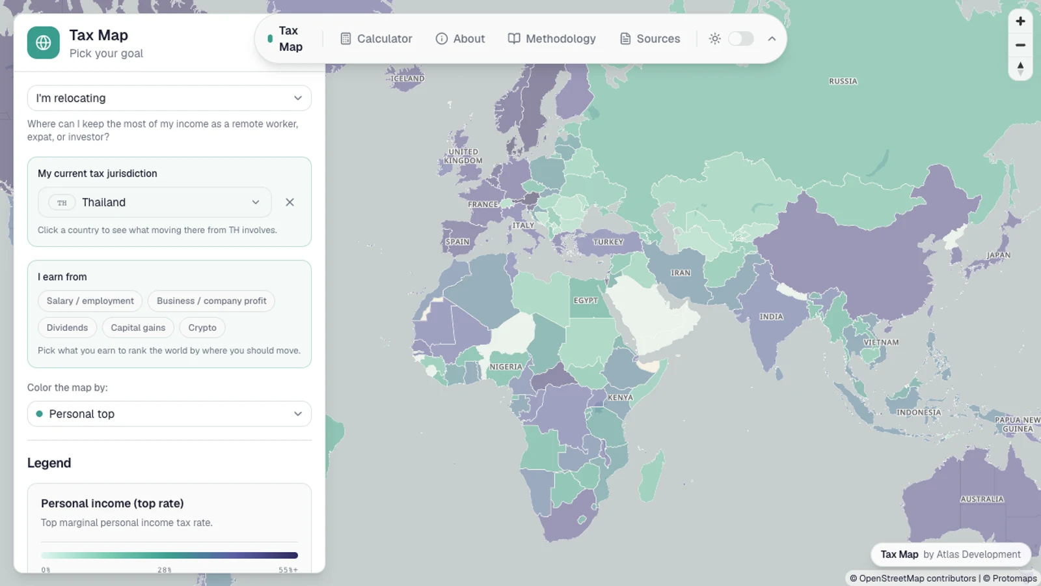Click the Vietnam label on the map
Screen dimensions: 1041x586
[881, 342]
